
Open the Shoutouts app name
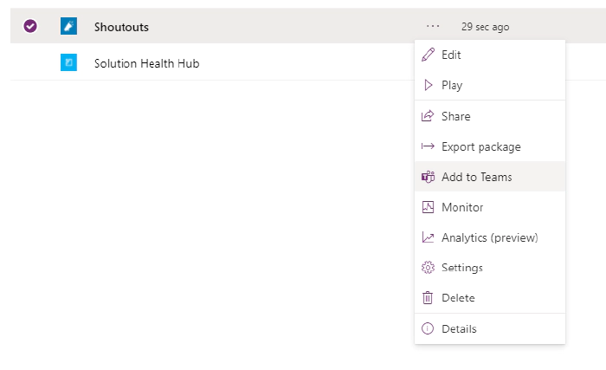click(121, 27)
